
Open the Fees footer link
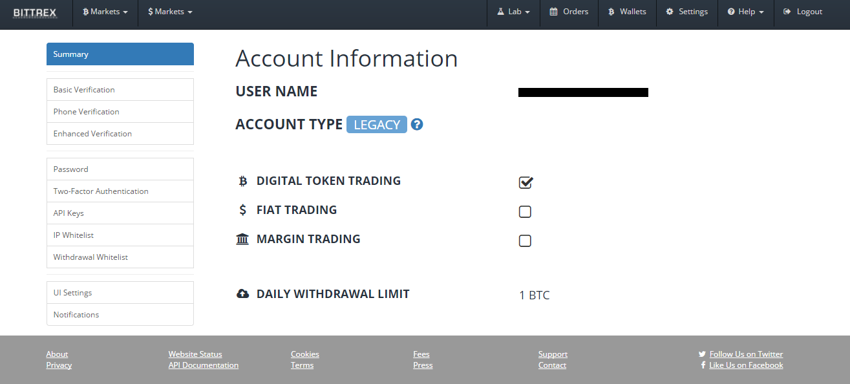(x=421, y=354)
